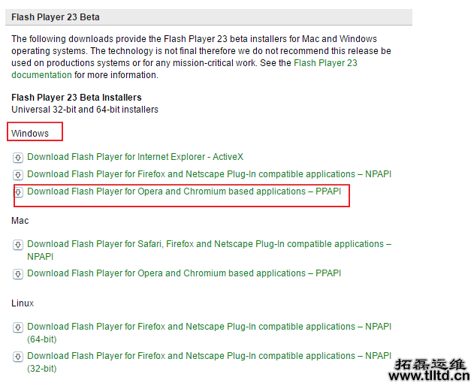Open Linux NPAPI (64-bit) download link

point(209,327)
